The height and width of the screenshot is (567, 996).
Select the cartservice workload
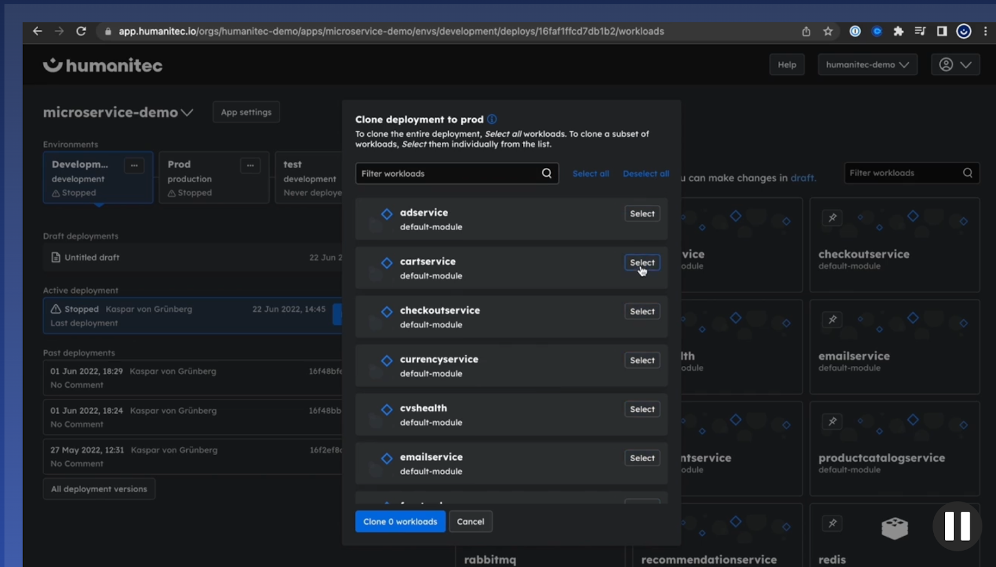(642, 263)
